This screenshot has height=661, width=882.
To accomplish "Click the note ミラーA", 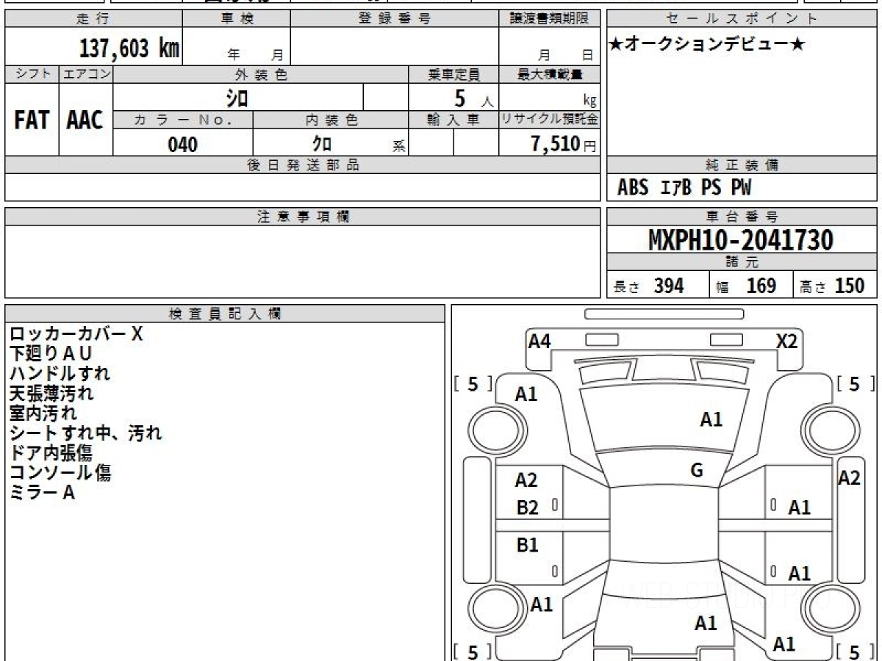I will coord(42,493).
